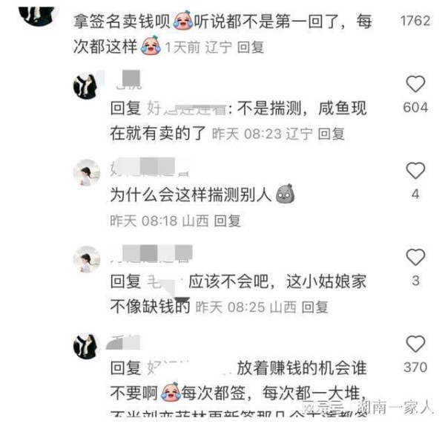The image size is (445, 424).
Task: Like the comment with 370 likes
Action: 415,344
